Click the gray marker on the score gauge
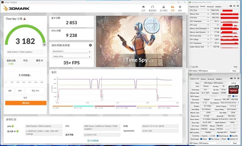 coord(44,44)
